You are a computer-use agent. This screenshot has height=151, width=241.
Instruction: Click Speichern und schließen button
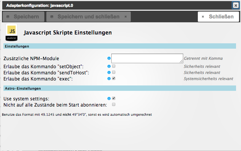[x=88, y=16]
